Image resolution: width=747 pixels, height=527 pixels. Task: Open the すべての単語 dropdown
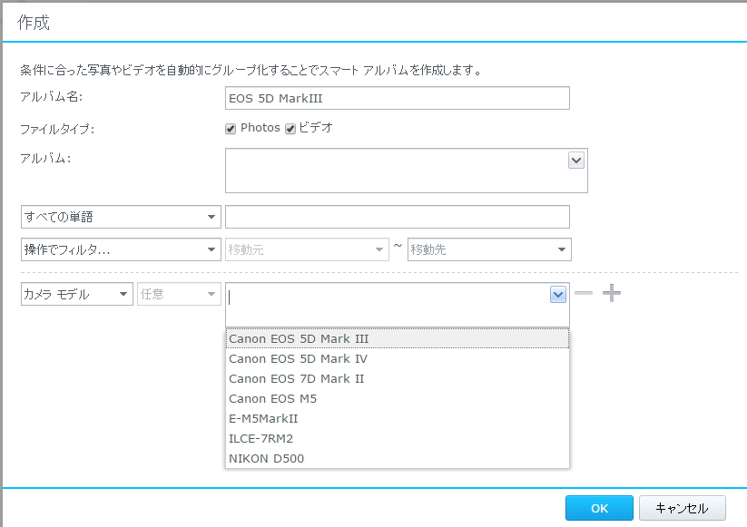(121, 217)
